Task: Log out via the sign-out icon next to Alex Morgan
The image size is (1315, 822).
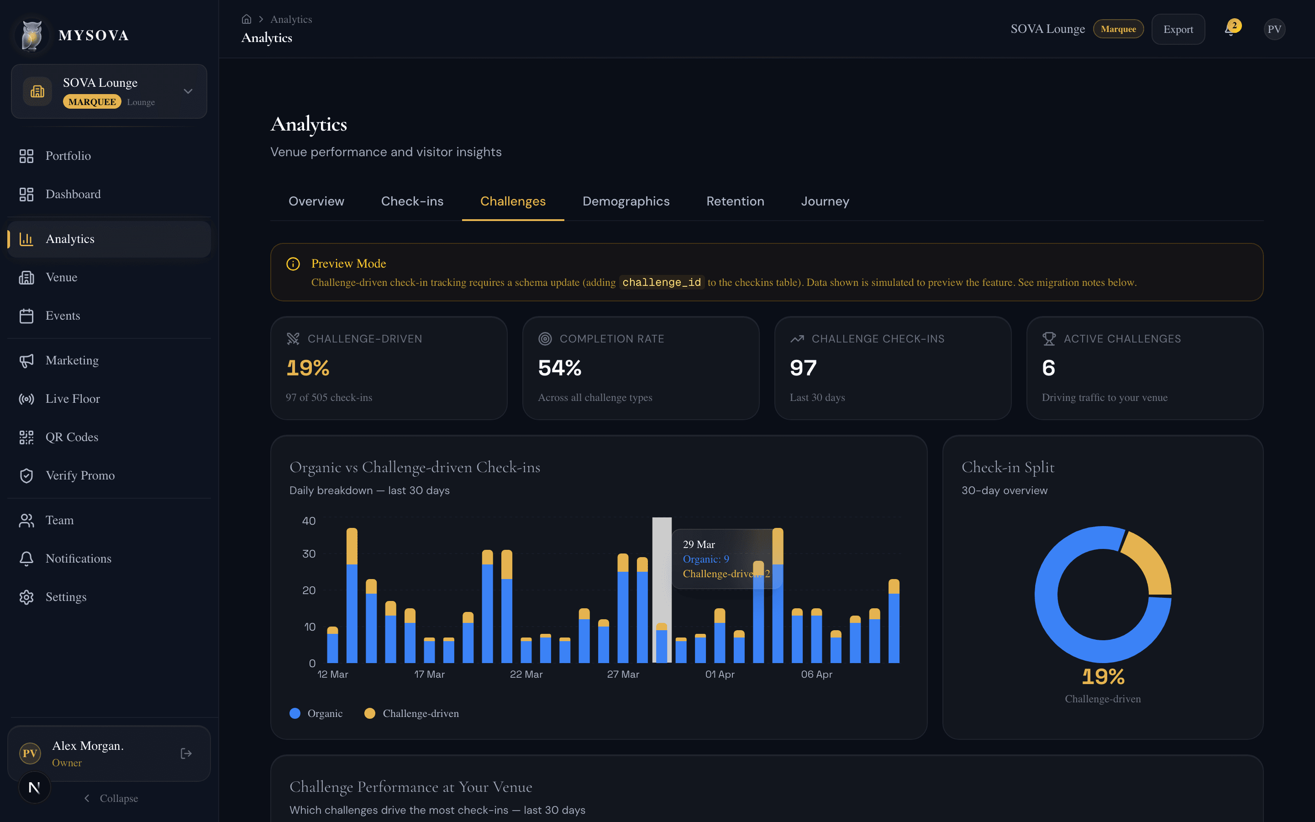Action: (185, 753)
